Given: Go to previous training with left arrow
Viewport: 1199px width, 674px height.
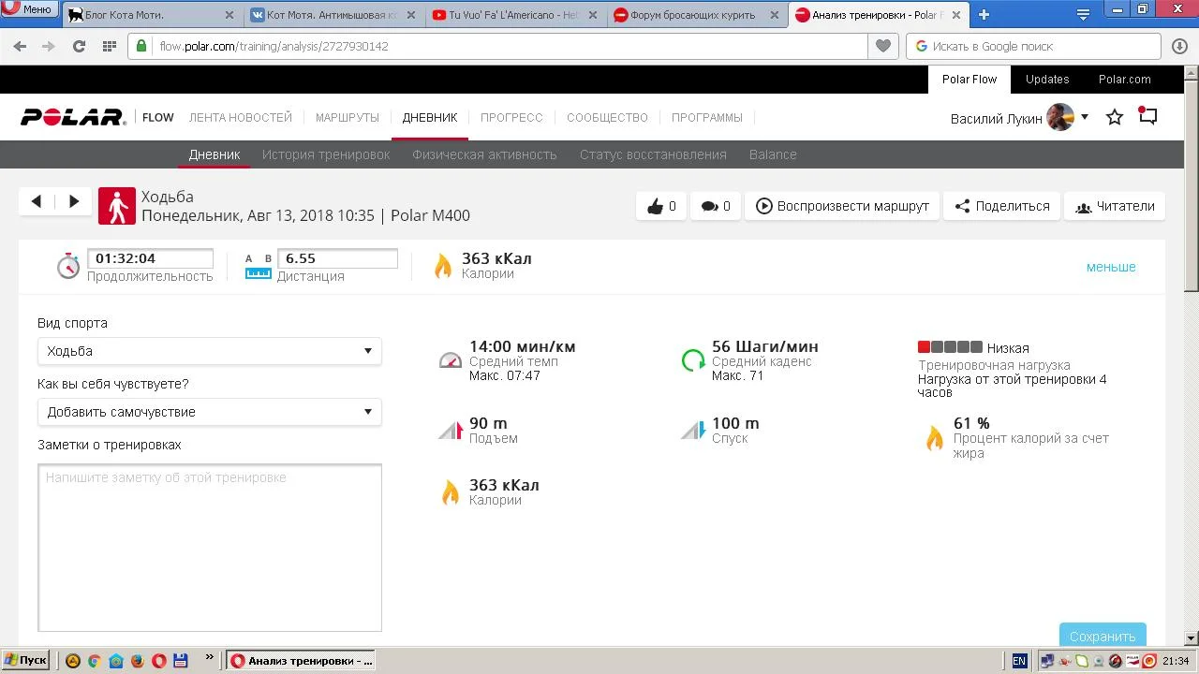Looking at the screenshot, I should (37, 201).
